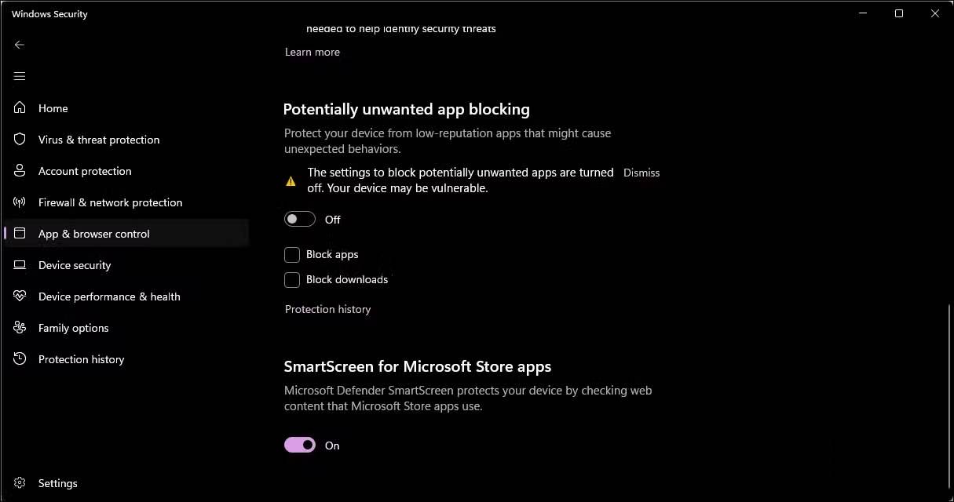Disable SmartScreen for Microsoft Store apps toggle
Screen dimensions: 954x502
[300, 446]
